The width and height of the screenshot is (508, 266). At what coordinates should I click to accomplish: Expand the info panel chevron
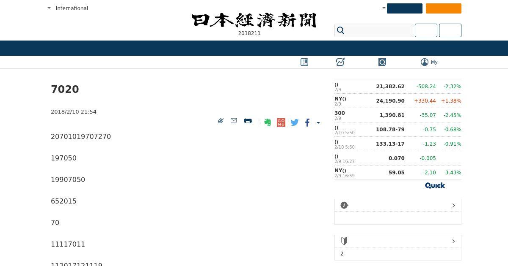tap(453, 205)
